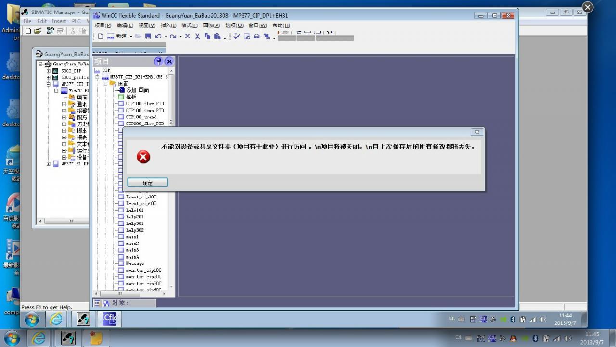Click SIMATIC Manager open folder toolbar icon

(38, 30)
